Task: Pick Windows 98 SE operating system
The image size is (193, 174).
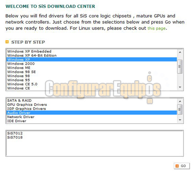Action: (x=91, y=72)
